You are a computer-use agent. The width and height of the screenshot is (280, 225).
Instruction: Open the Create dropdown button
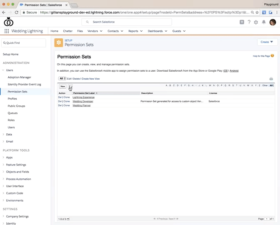pos(267,42)
